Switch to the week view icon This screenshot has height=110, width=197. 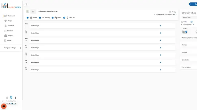(33, 12)
